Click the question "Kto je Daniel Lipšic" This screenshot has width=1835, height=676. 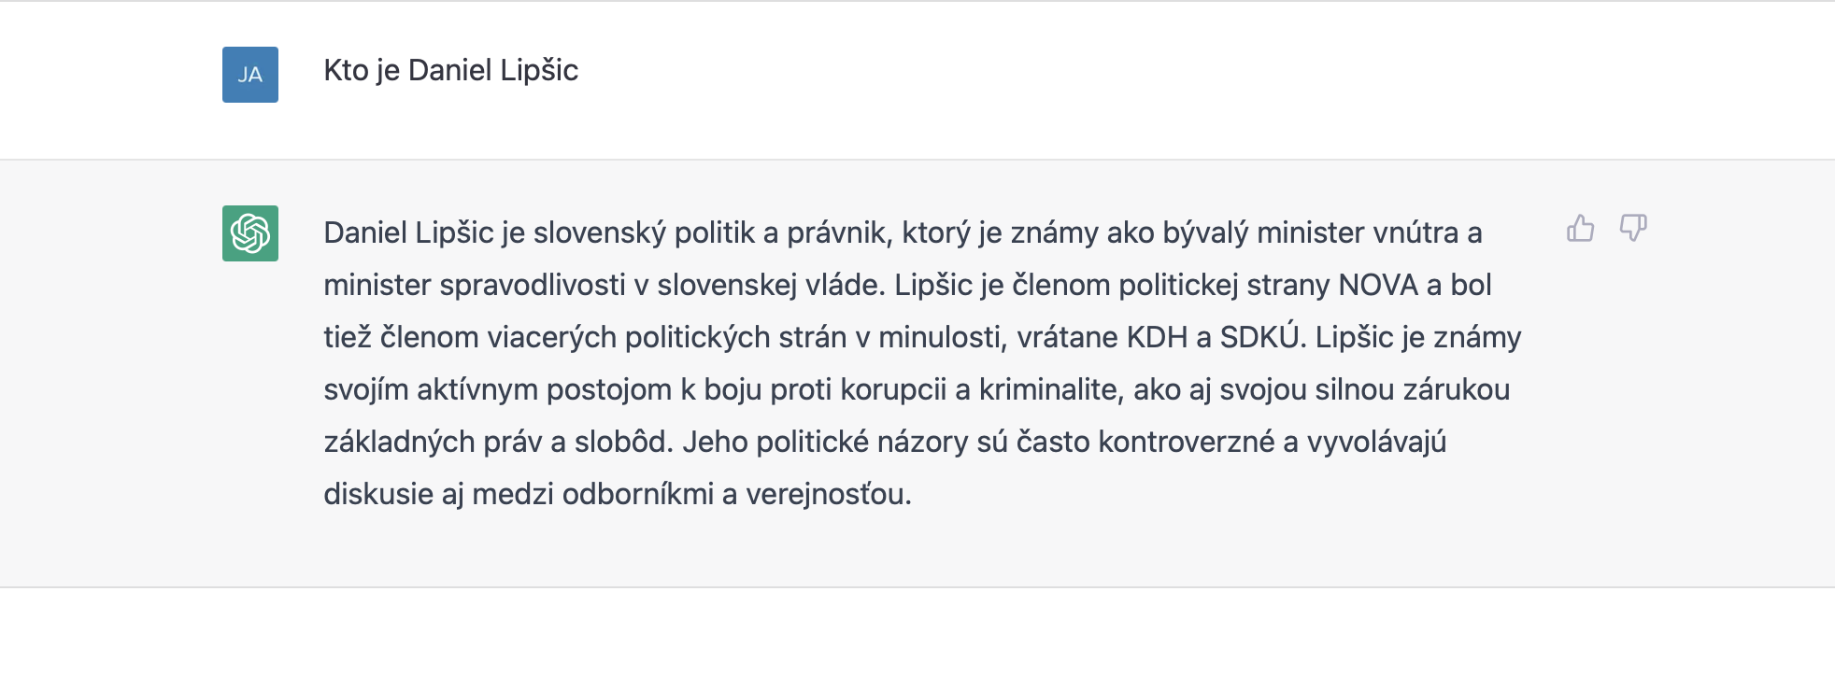point(450,70)
